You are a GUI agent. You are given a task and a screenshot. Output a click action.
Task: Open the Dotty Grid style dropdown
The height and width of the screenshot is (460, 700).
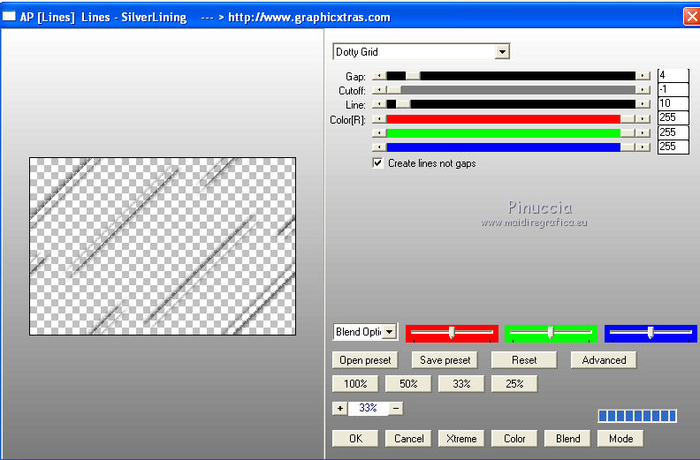(x=502, y=52)
